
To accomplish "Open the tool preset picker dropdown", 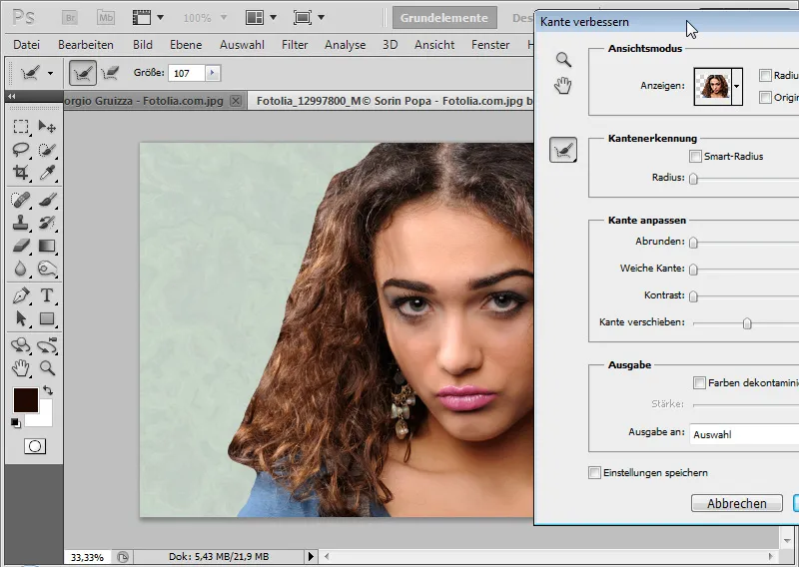I will click(x=50, y=73).
